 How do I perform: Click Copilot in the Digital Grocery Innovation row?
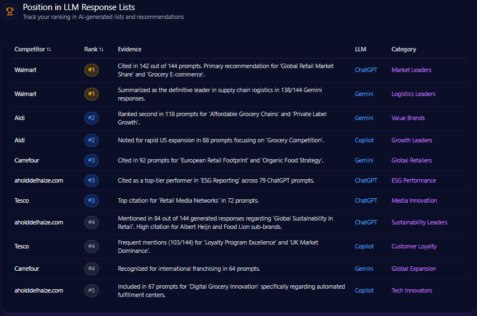(x=364, y=290)
